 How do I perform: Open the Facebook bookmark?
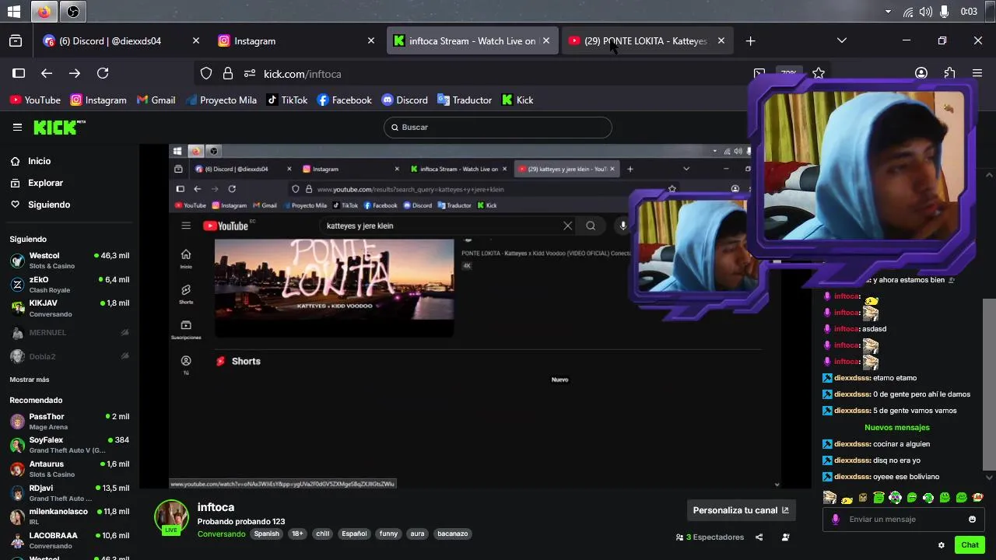(x=345, y=100)
